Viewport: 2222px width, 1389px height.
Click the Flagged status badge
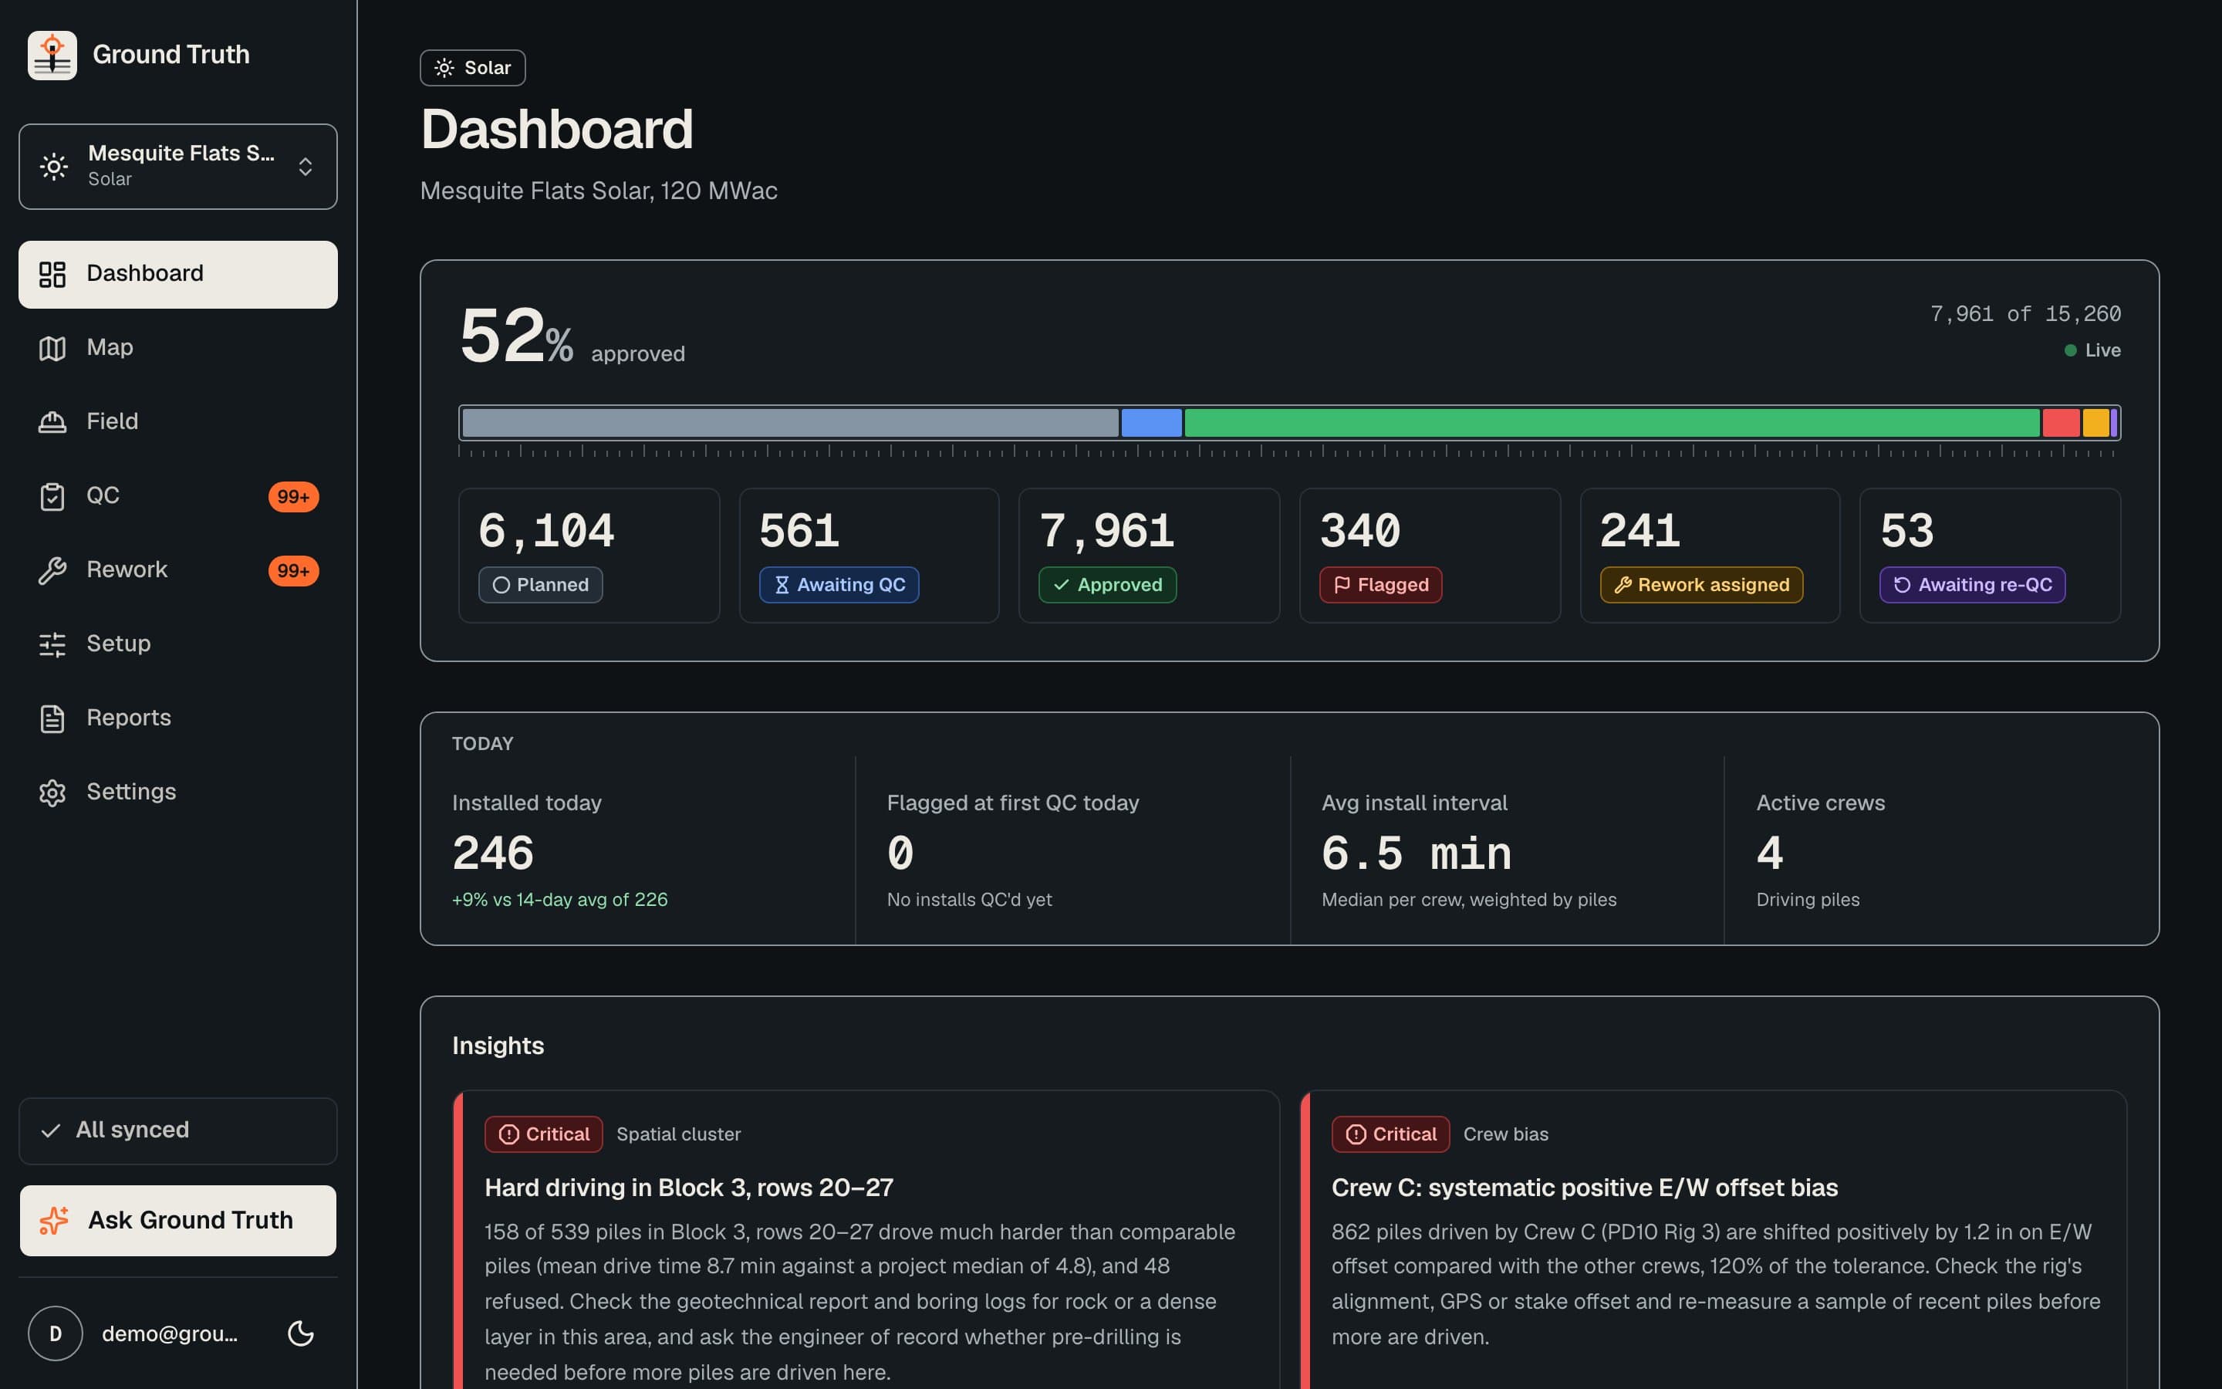point(1381,585)
